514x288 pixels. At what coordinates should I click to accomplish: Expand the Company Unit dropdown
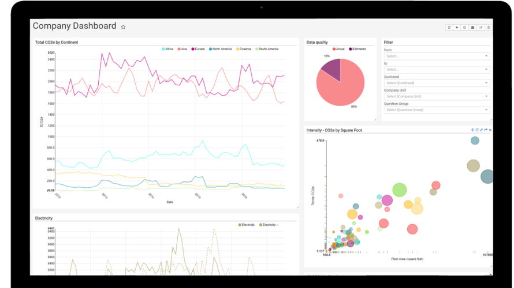437,96
